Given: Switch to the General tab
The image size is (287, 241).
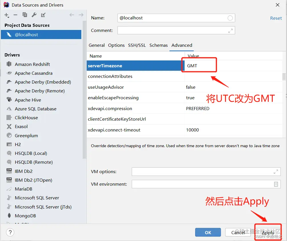Looking at the screenshot, I should pos(97,45).
